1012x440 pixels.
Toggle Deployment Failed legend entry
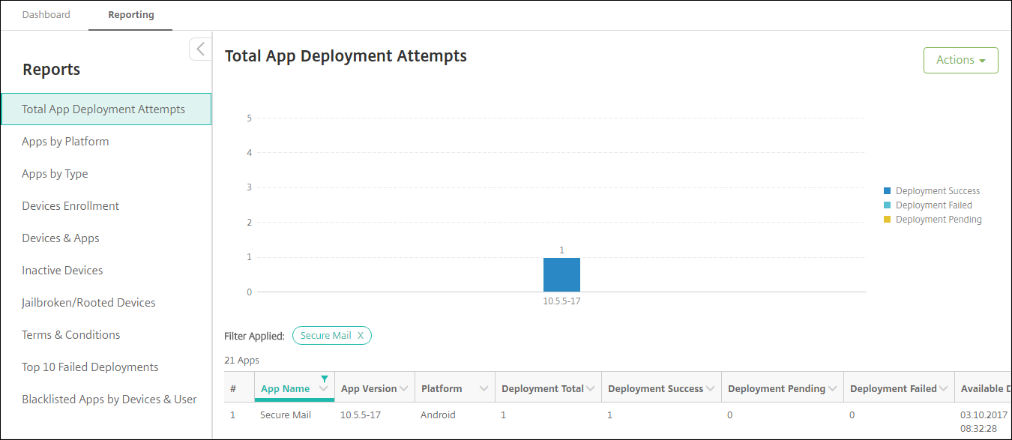933,205
